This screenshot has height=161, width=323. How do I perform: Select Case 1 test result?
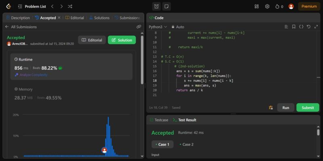pyautogui.click(x=163, y=144)
